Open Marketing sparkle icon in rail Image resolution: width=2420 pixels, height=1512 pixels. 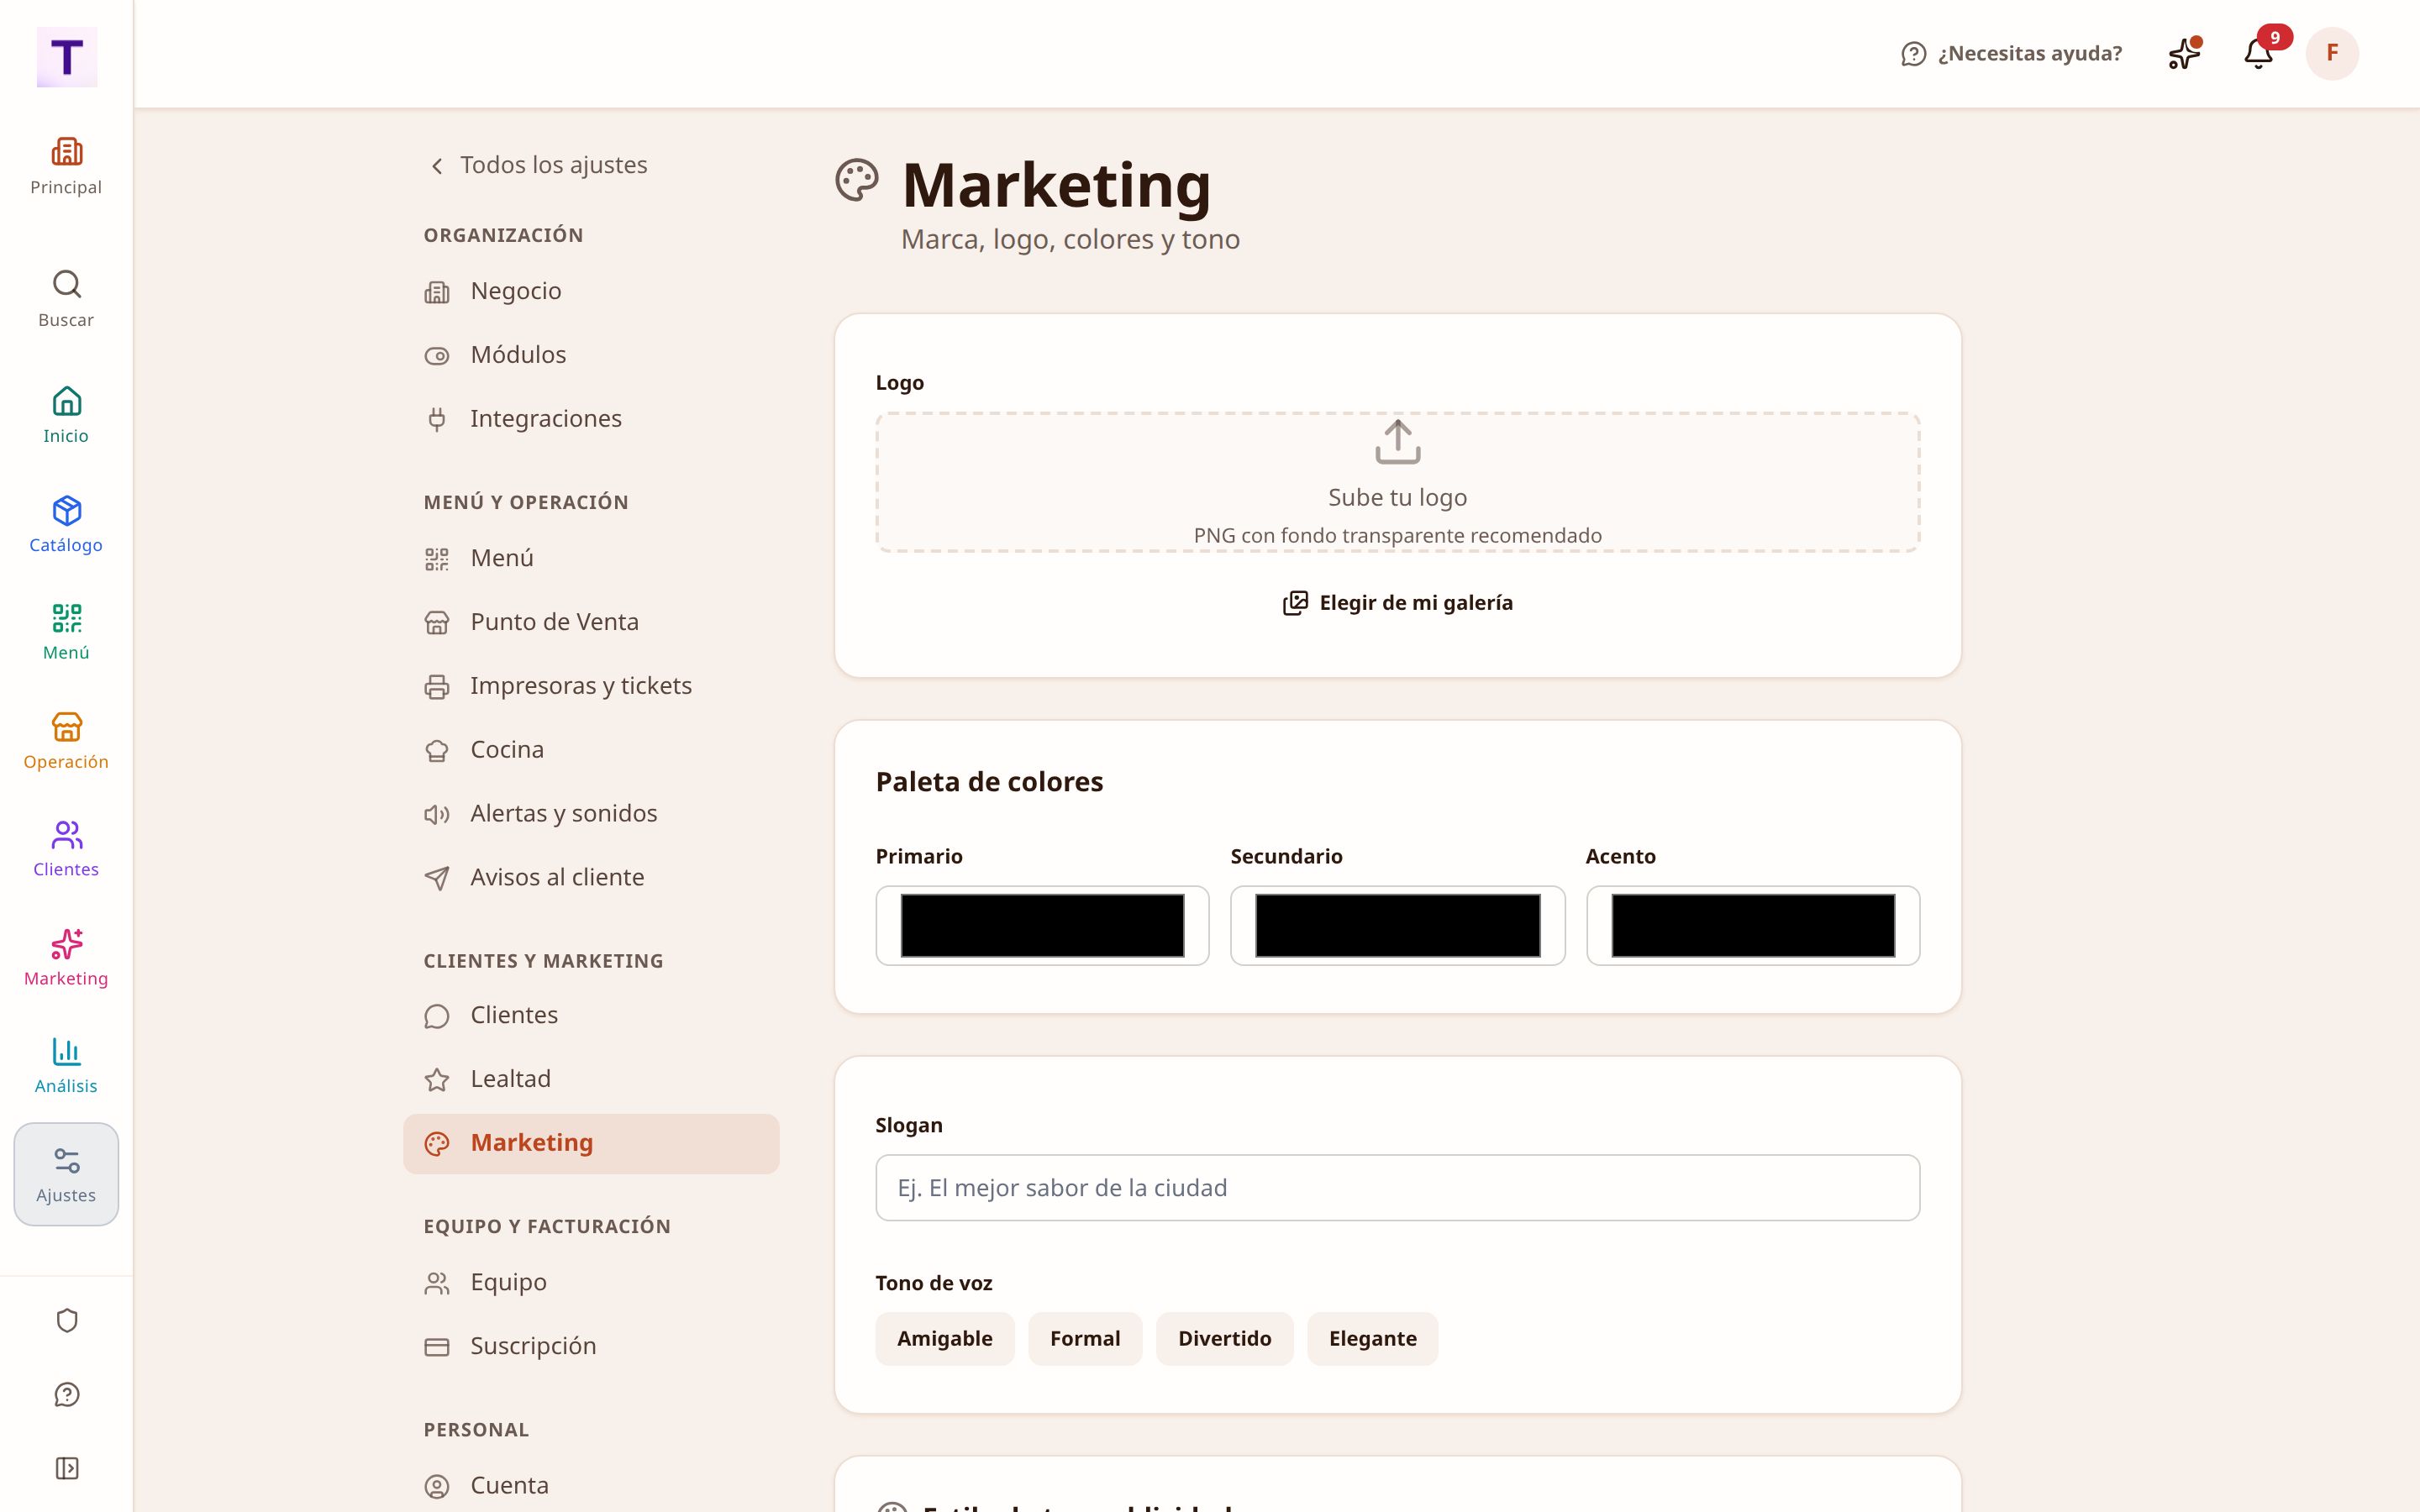click(66, 958)
